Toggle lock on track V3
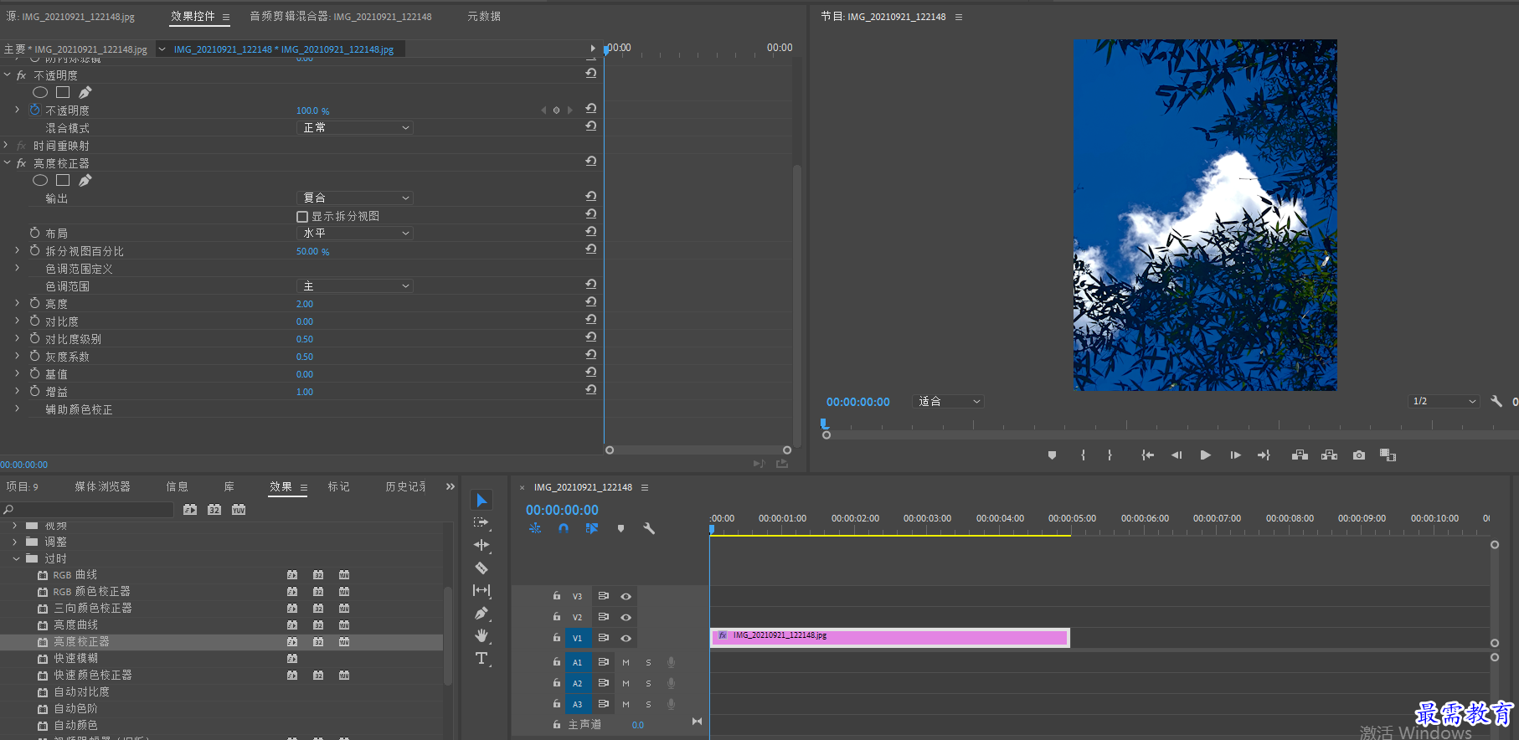The image size is (1519, 740). click(x=556, y=596)
